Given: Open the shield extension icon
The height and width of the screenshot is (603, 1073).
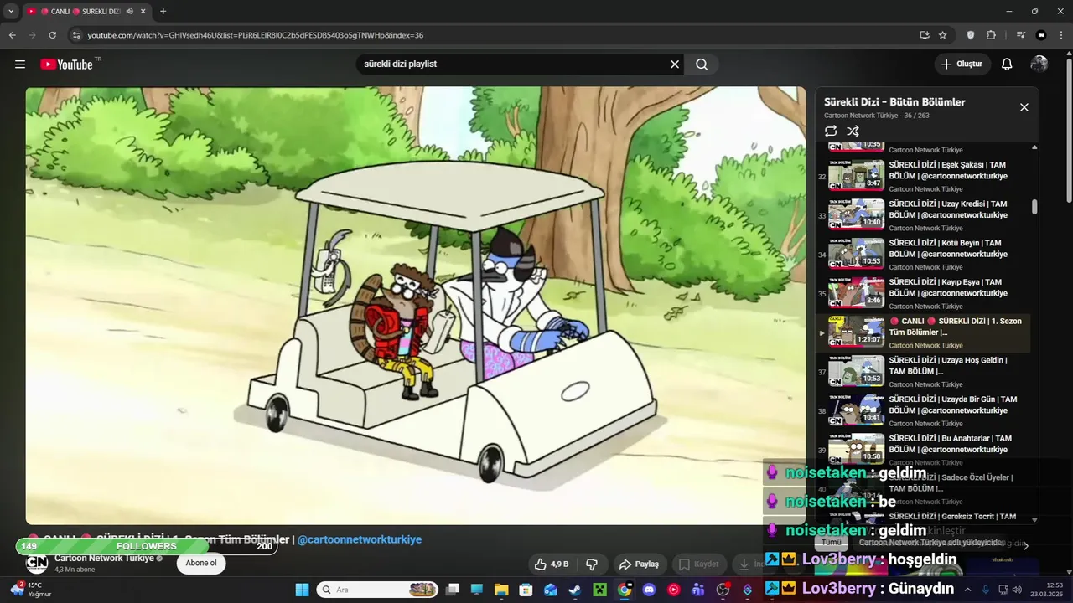Looking at the screenshot, I should click(971, 35).
